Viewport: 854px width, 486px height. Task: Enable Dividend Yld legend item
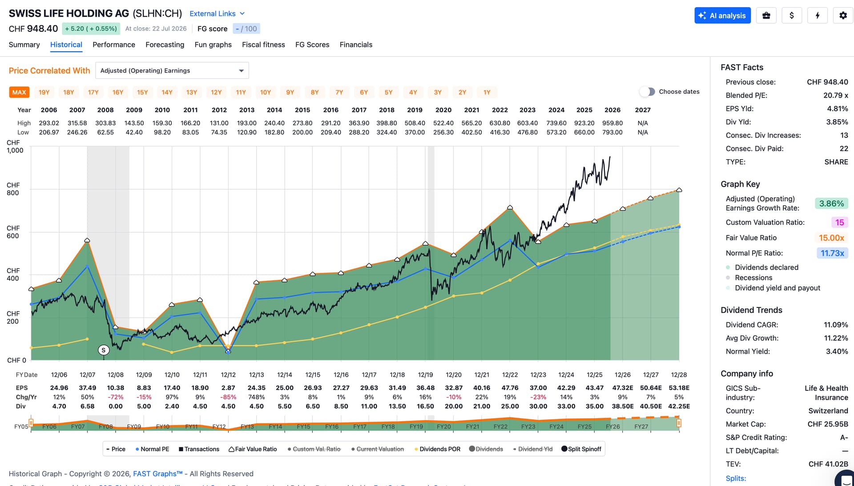pos(533,449)
